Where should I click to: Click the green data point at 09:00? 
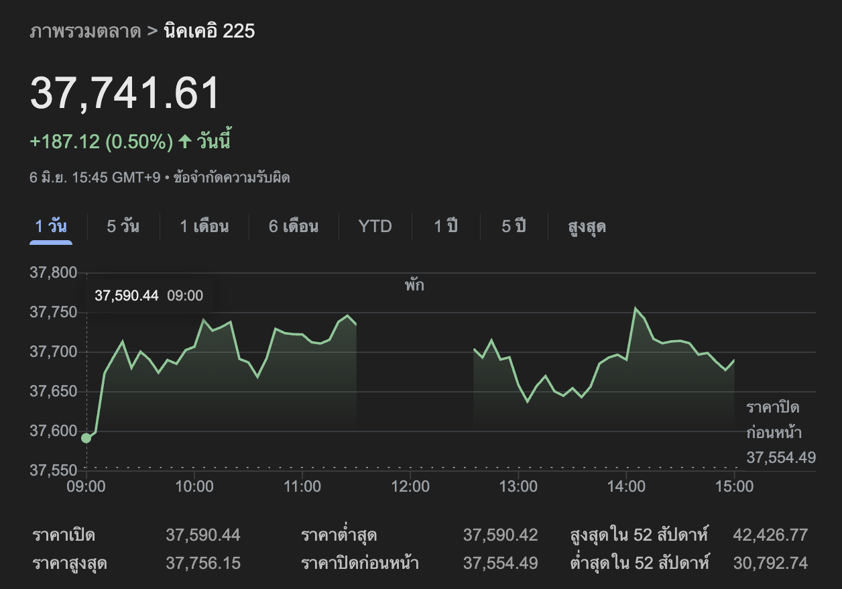pyautogui.click(x=86, y=438)
